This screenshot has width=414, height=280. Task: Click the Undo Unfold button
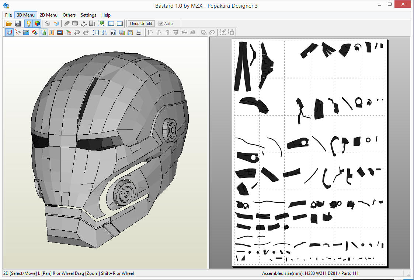pyautogui.click(x=141, y=24)
